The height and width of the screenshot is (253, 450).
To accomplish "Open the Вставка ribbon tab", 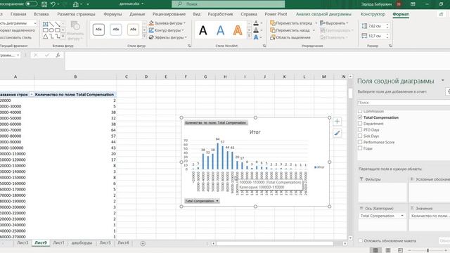I will (41, 14).
